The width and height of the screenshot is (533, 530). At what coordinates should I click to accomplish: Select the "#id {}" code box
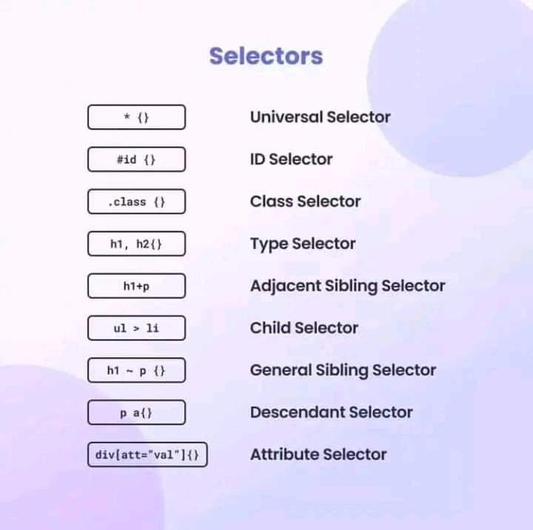point(137,159)
